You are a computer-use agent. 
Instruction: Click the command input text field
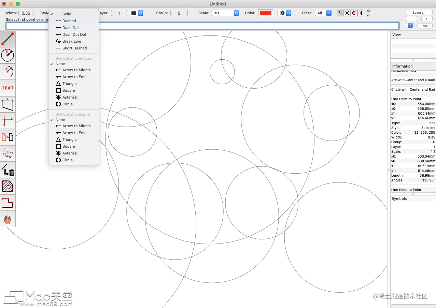click(x=202, y=26)
